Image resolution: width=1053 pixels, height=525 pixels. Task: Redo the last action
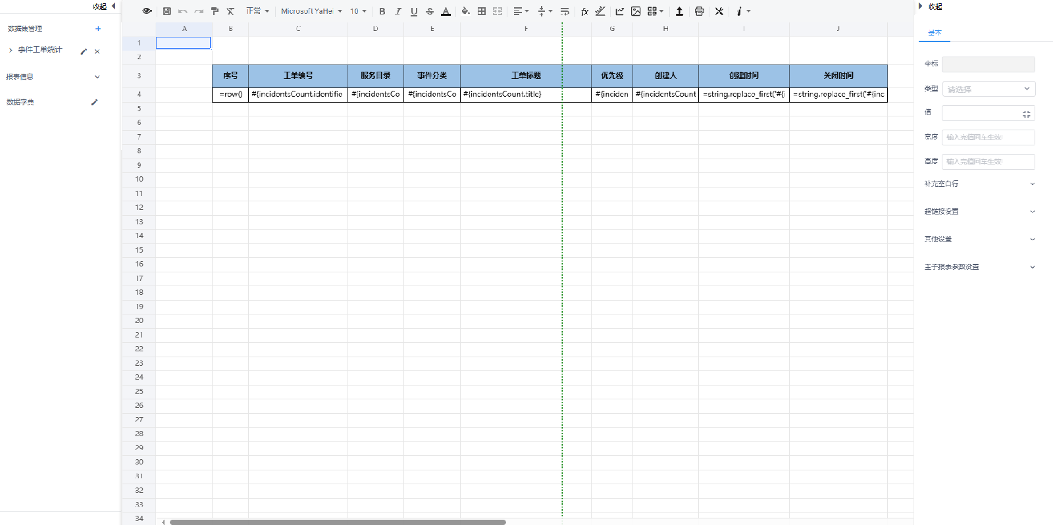pos(199,11)
